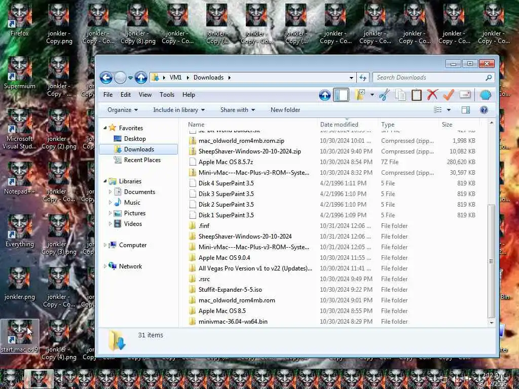This screenshot has width=519, height=389.
Task: Open the Folder Options icon's dropdown arrow
Action: [x=372, y=95]
